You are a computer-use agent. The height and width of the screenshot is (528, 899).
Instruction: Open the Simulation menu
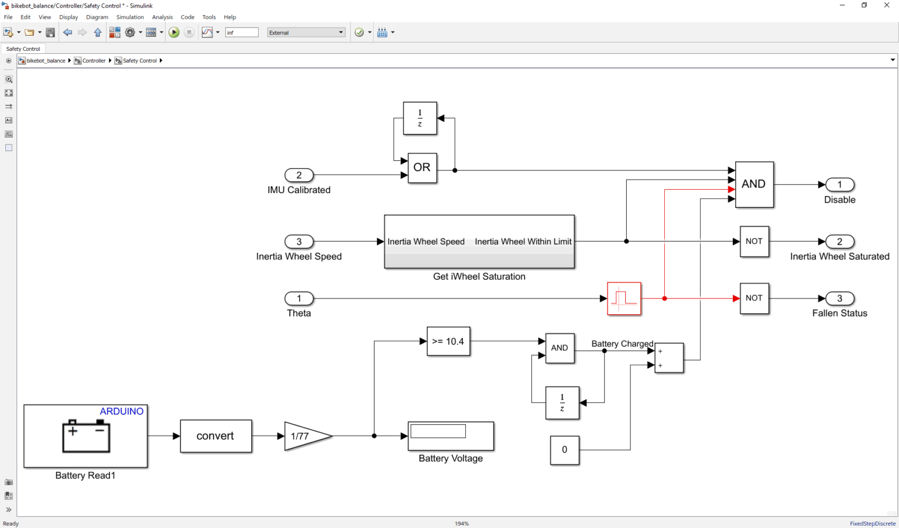[130, 17]
